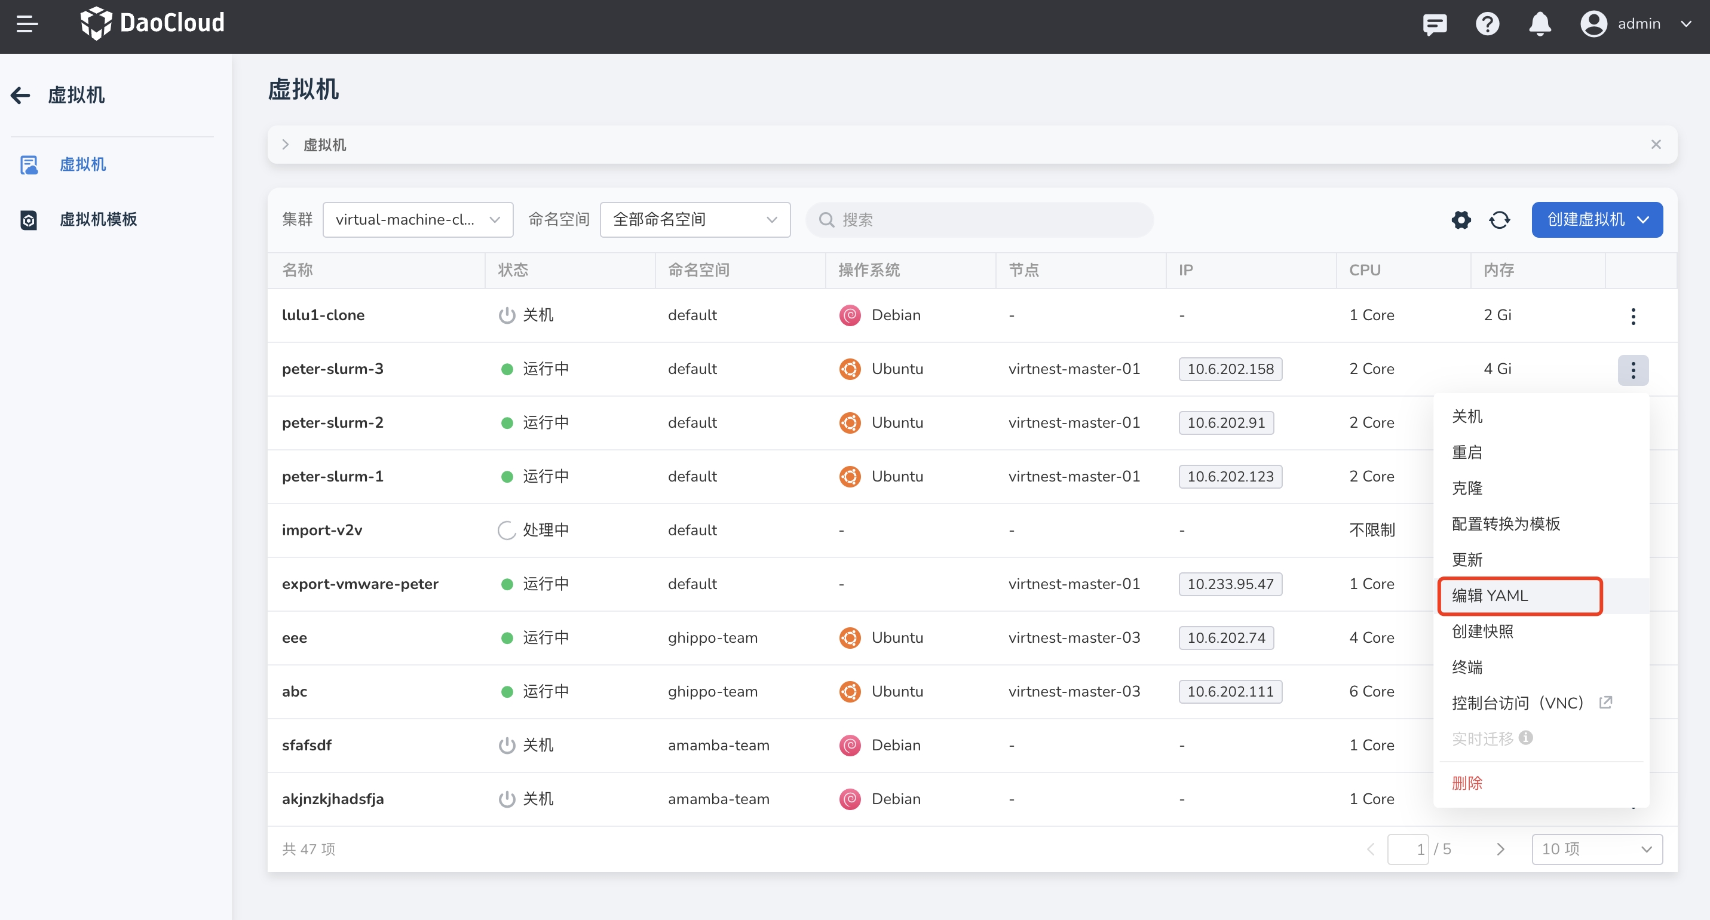Expand the 虚拟机 info banner
The width and height of the screenshot is (1710, 920).
286,145
